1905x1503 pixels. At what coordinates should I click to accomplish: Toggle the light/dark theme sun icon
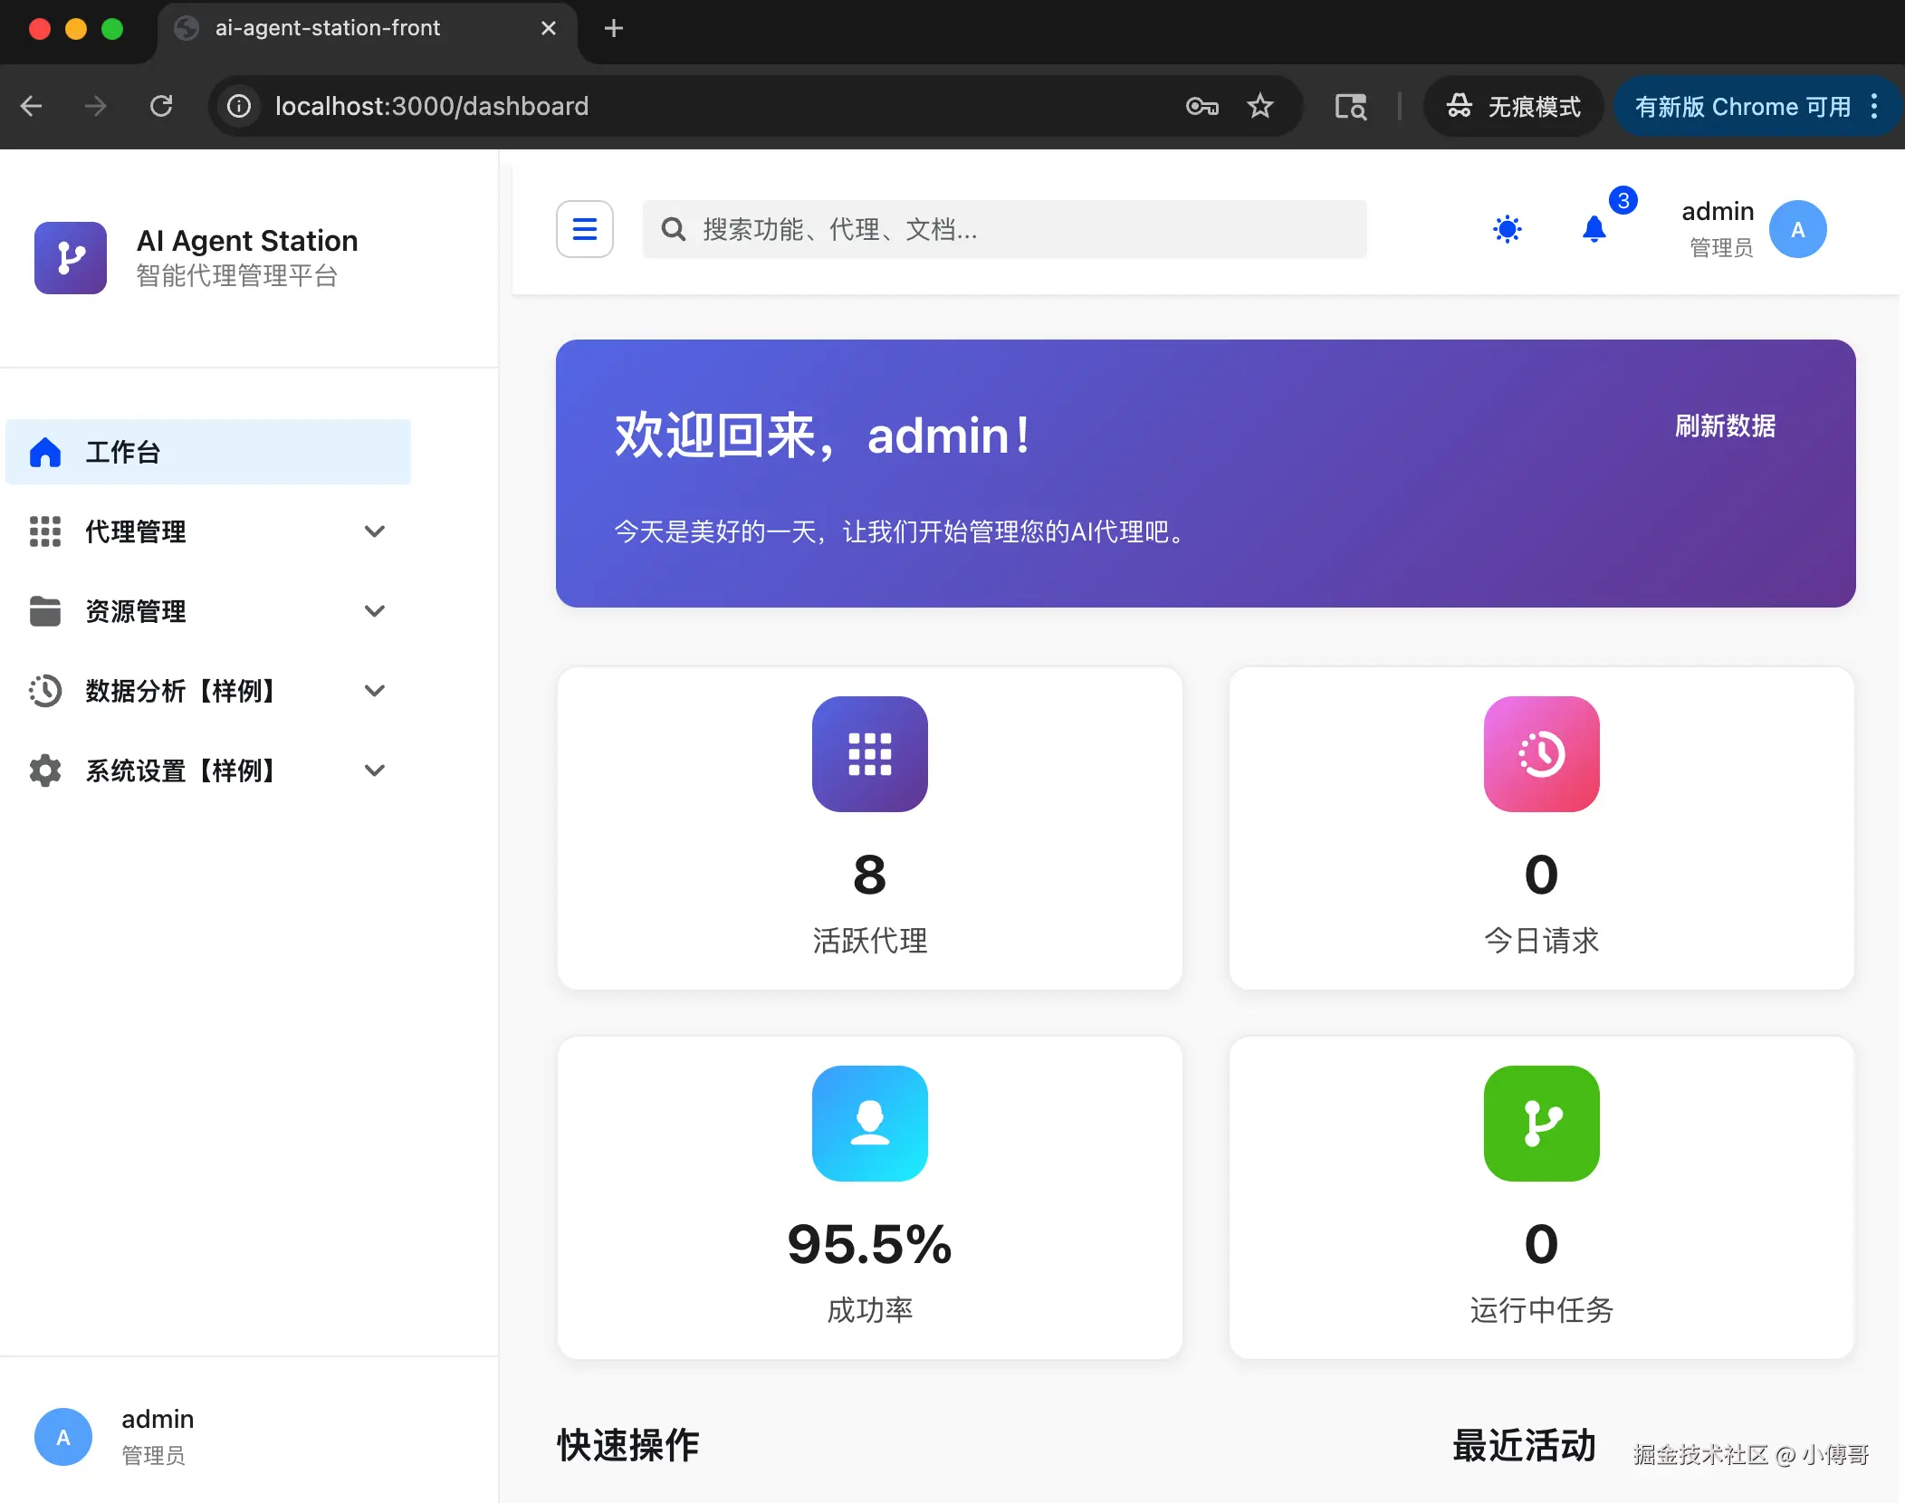[x=1508, y=229]
